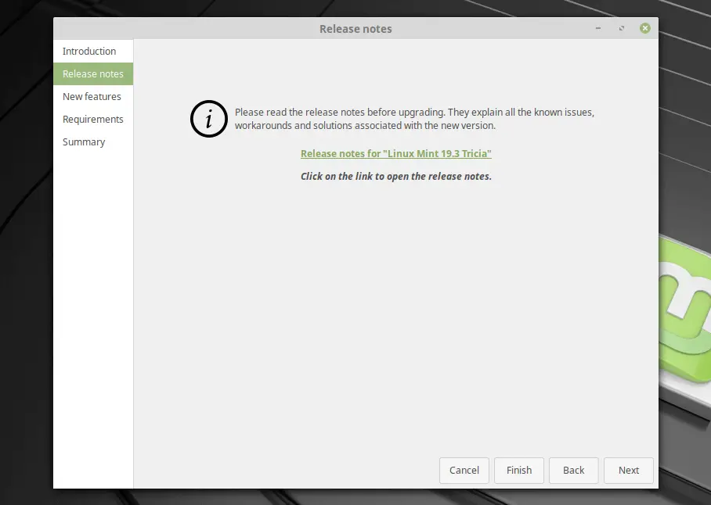
Task: Open the Introduction page in sidebar
Action: click(x=93, y=51)
